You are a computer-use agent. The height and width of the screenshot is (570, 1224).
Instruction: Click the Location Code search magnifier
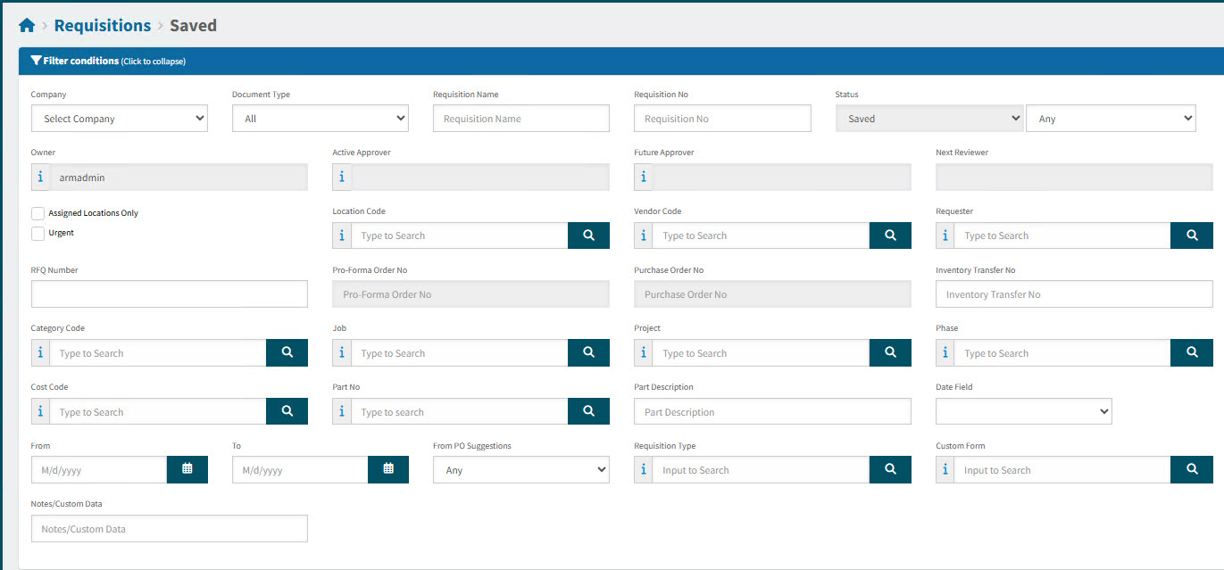[x=587, y=235]
